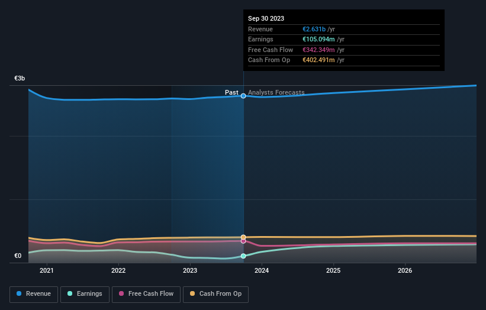Click the €342.349m free cash flow value
This screenshot has width=486, height=310.
pyautogui.click(x=318, y=50)
